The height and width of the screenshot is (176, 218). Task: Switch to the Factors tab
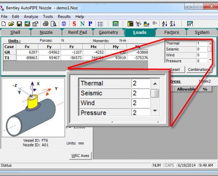pos(172,32)
